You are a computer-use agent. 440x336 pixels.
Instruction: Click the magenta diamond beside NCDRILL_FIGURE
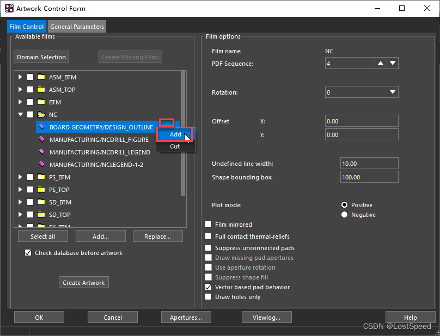41,140
